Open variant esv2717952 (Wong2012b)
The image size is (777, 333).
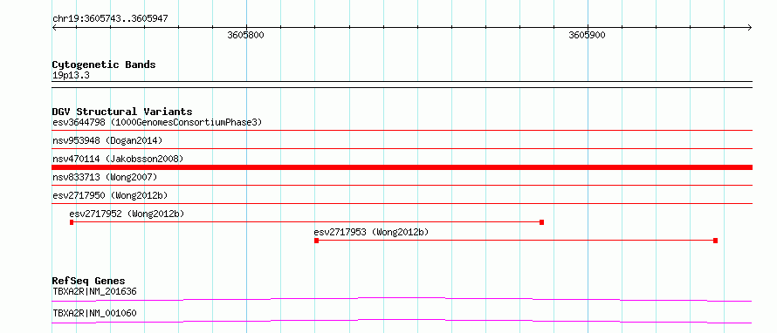point(127,214)
